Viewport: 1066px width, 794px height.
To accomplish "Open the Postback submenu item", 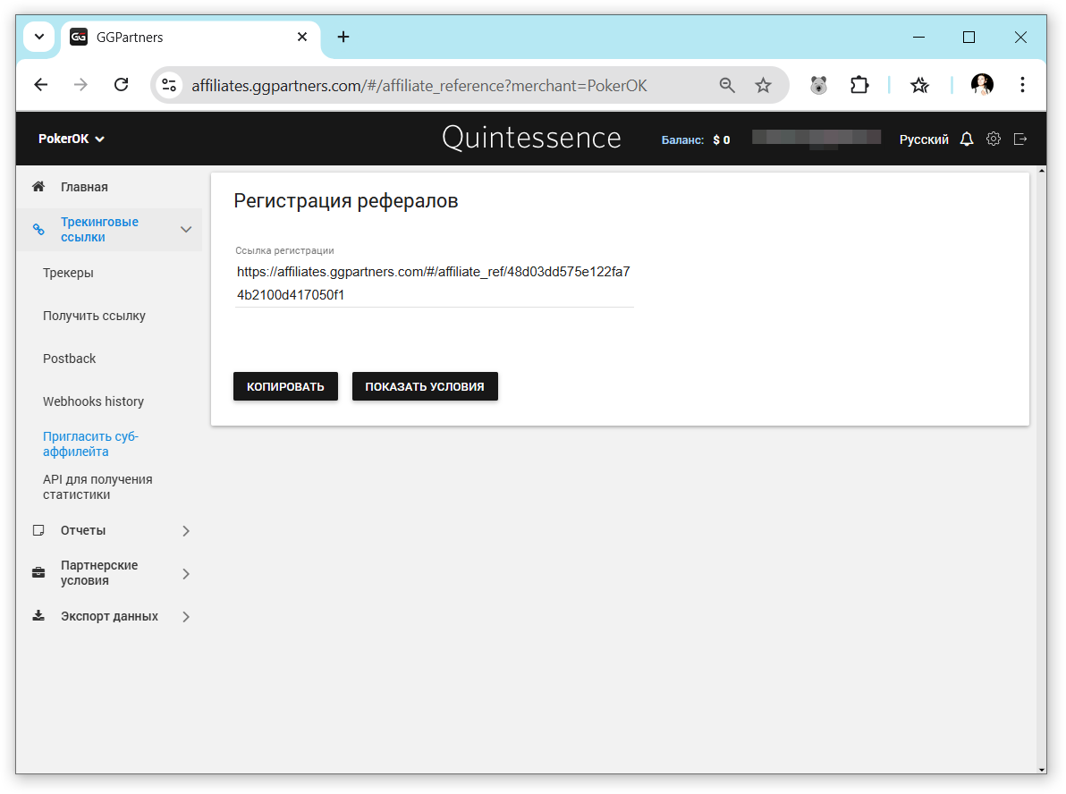I will coord(70,359).
